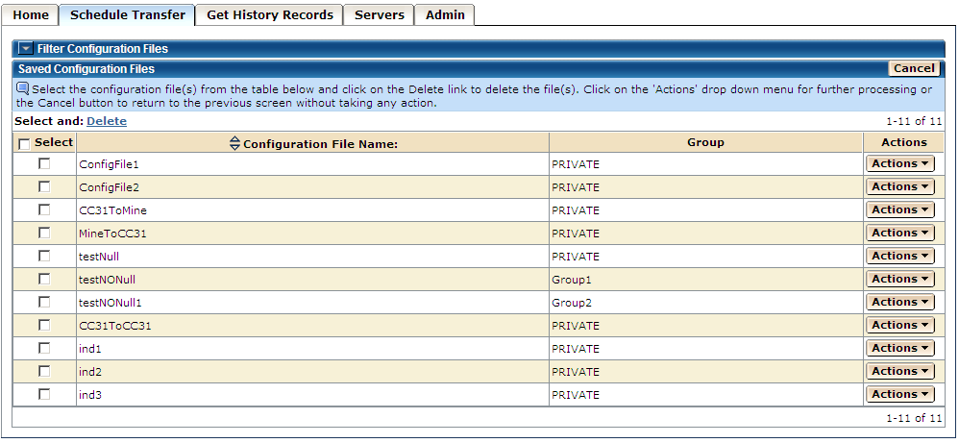Viewport: 959px width, 443px height.
Task: Go to the Servers tab
Action: pos(380,15)
